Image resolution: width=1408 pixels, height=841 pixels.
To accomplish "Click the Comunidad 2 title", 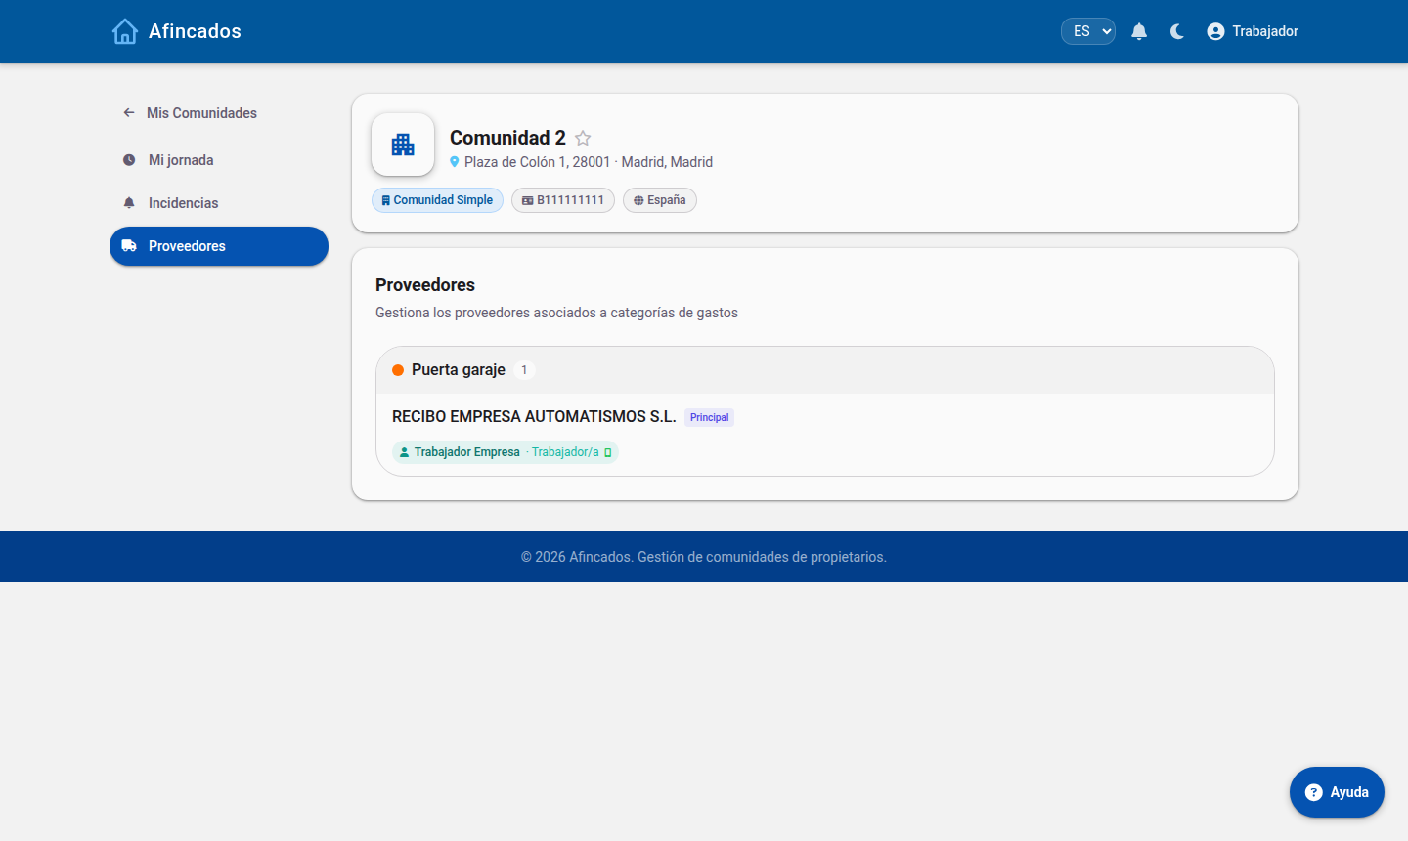I will [x=507, y=138].
